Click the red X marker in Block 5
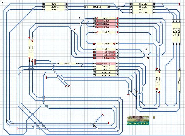This screenshot has height=136, width=185. 114,52
